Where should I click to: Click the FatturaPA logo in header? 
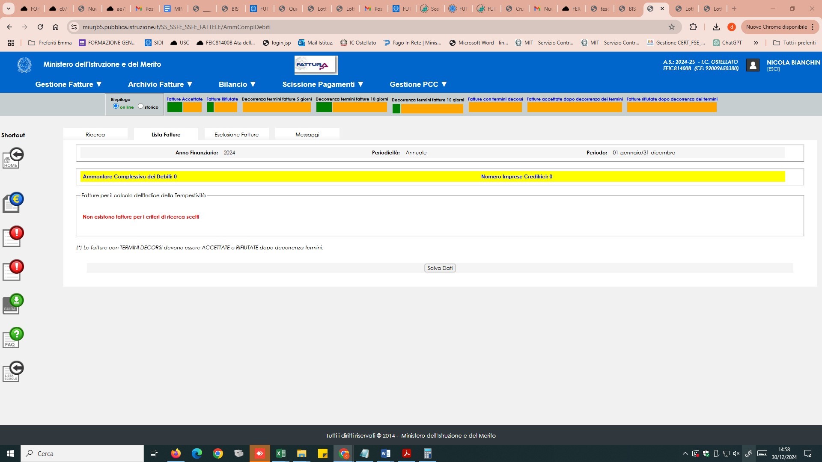pyautogui.click(x=316, y=65)
